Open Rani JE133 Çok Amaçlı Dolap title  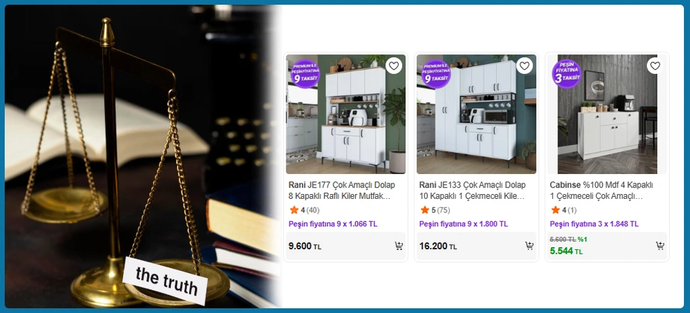click(473, 190)
